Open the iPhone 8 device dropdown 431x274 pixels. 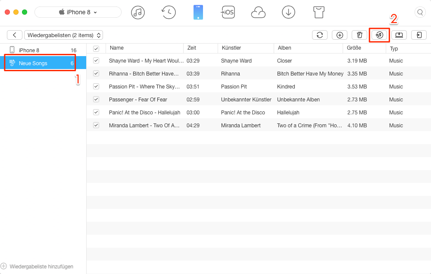78,12
